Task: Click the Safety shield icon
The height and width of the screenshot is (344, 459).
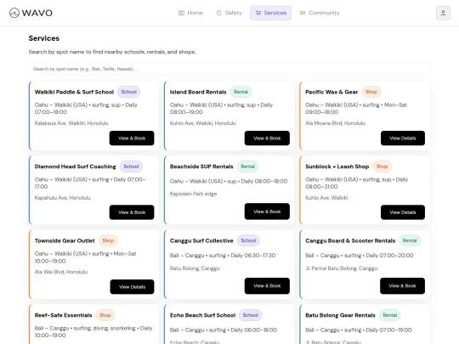Action: 219,13
